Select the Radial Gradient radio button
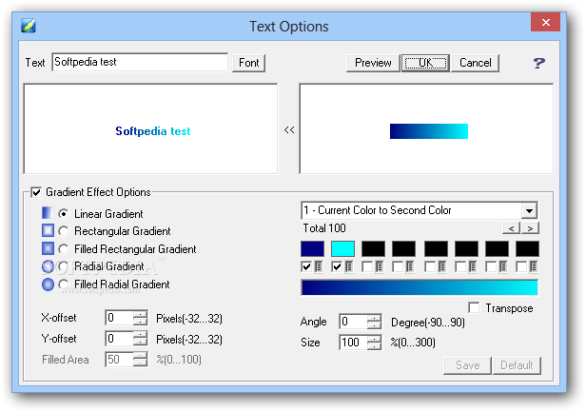586x412 pixels. coord(64,266)
